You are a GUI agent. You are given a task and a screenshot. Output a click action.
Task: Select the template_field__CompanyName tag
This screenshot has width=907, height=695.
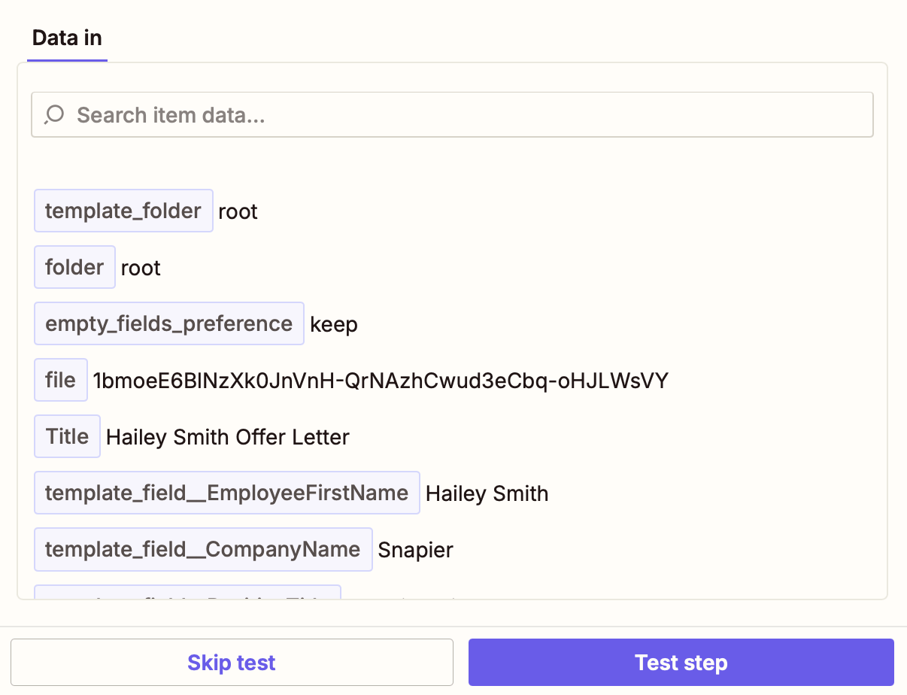(203, 549)
